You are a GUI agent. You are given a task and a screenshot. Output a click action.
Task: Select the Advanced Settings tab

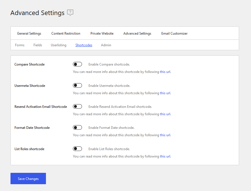point(137,33)
